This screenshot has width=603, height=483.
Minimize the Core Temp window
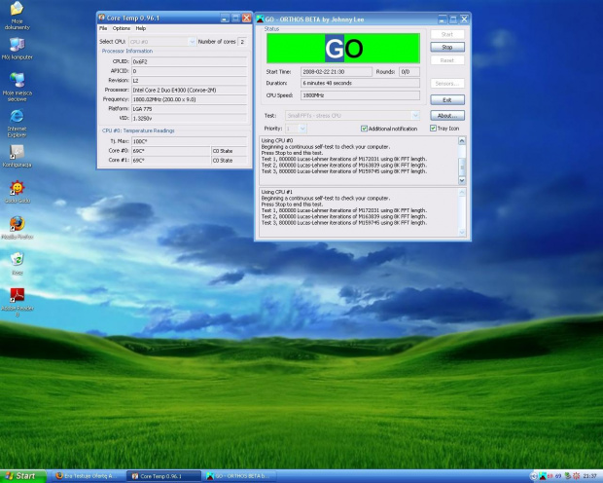[x=225, y=19]
